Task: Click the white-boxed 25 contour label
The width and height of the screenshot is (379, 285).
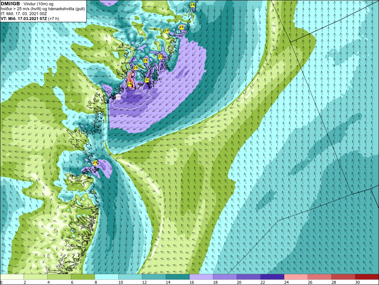Action: (x=118, y=97)
